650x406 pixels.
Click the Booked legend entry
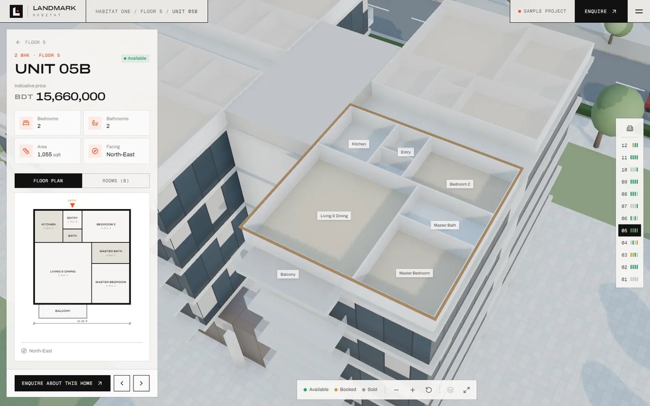tap(345, 390)
